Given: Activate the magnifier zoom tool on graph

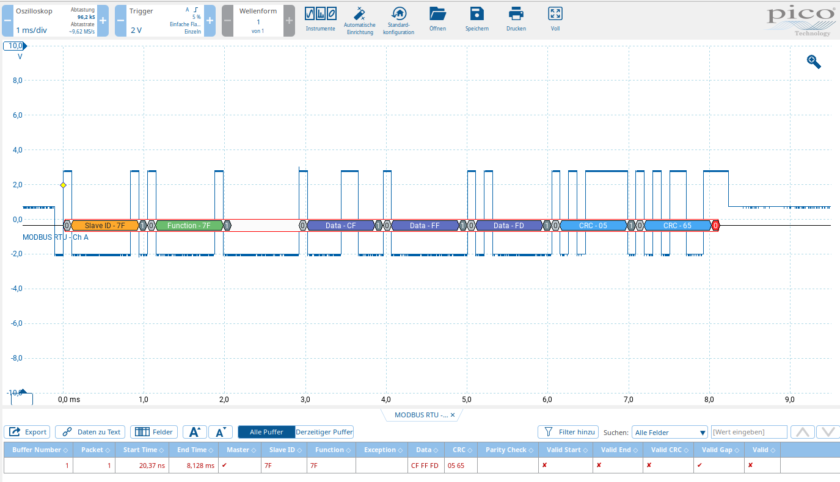Looking at the screenshot, I should coord(814,62).
